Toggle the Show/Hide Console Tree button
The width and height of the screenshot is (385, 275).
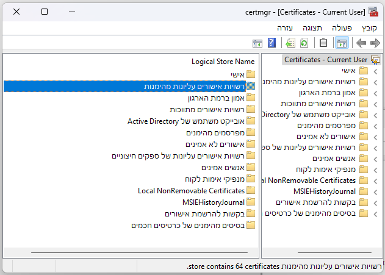(342, 43)
